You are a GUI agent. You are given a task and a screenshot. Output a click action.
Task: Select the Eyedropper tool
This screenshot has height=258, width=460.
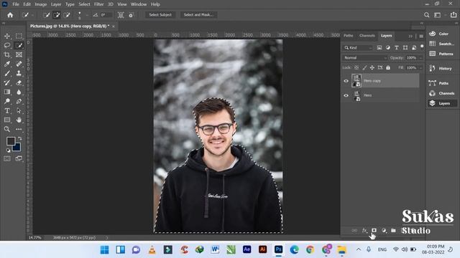click(7, 64)
